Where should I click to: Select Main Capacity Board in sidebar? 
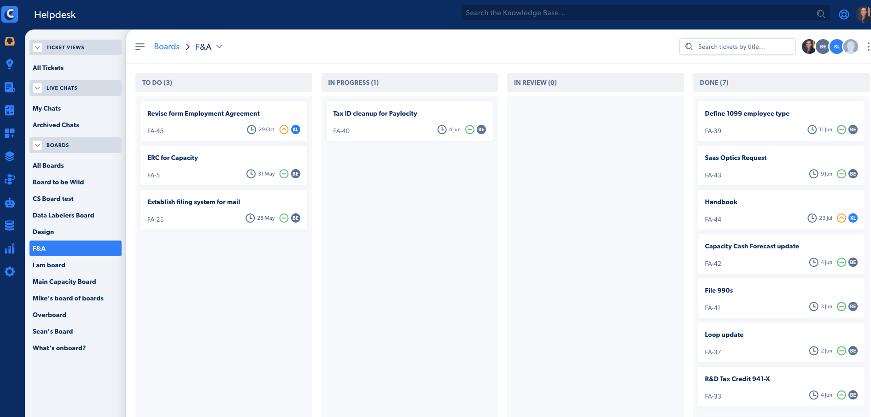click(64, 282)
